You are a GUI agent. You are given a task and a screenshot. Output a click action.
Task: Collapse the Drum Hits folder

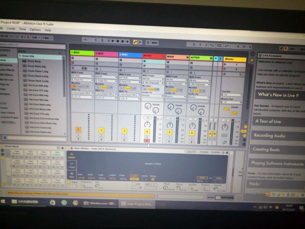pos(20,56)
